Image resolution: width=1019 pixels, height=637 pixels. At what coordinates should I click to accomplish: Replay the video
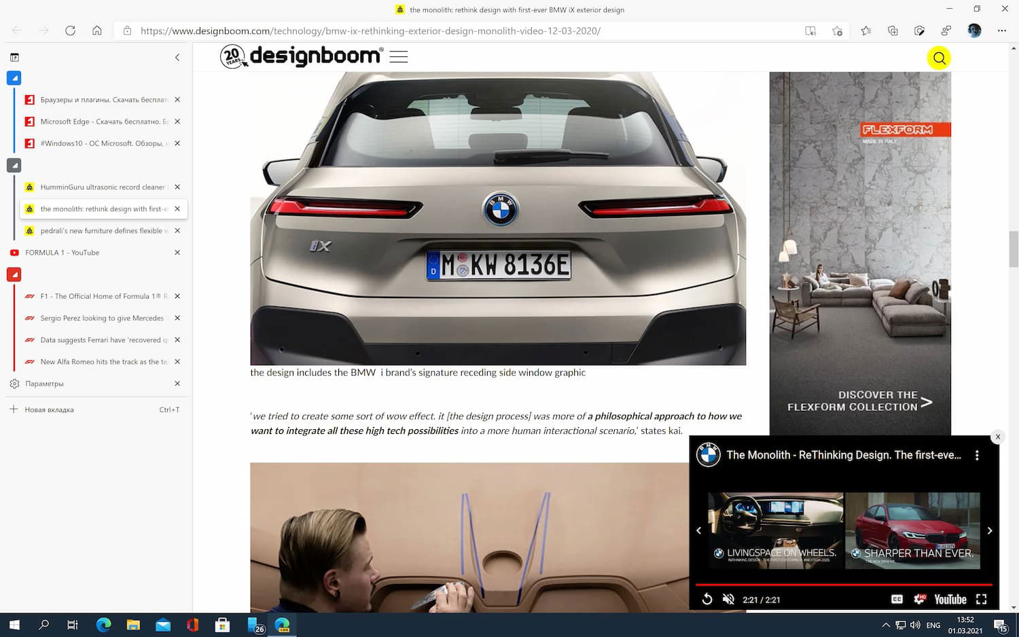pos(707,599)
